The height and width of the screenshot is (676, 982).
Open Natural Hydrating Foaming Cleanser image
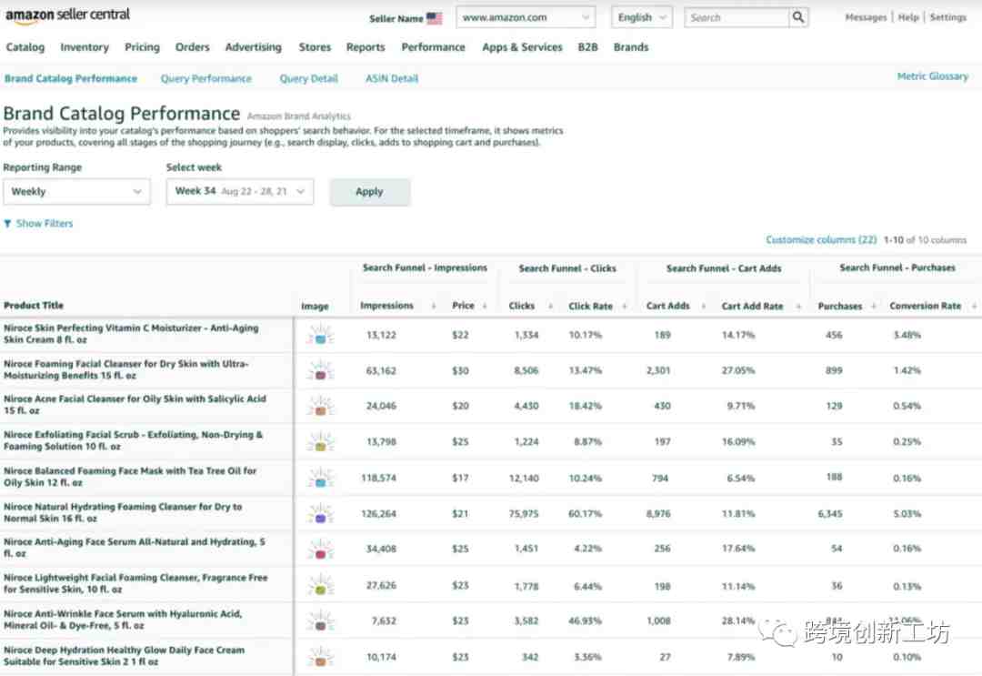pyautogui.click(x=320, y=514)
